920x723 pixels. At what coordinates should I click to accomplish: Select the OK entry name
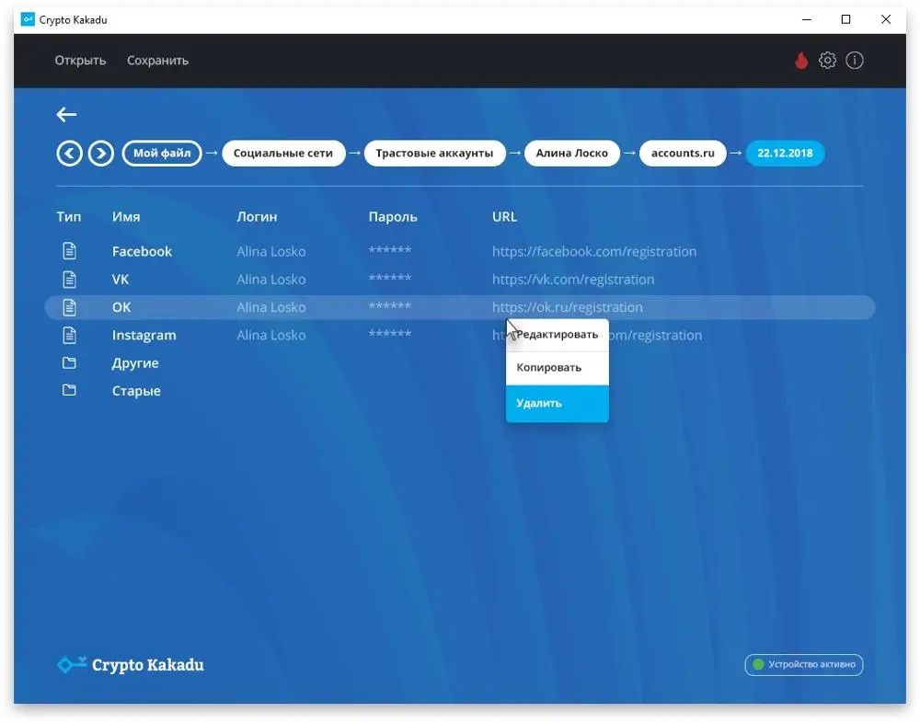121,307
